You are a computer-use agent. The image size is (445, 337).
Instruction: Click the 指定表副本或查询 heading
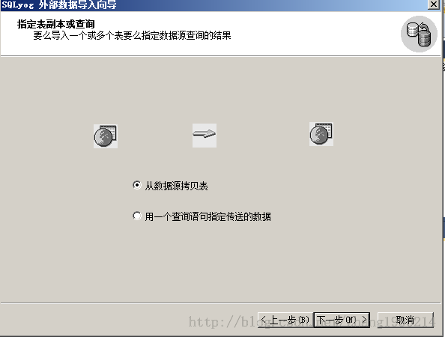tap(56, 24)
